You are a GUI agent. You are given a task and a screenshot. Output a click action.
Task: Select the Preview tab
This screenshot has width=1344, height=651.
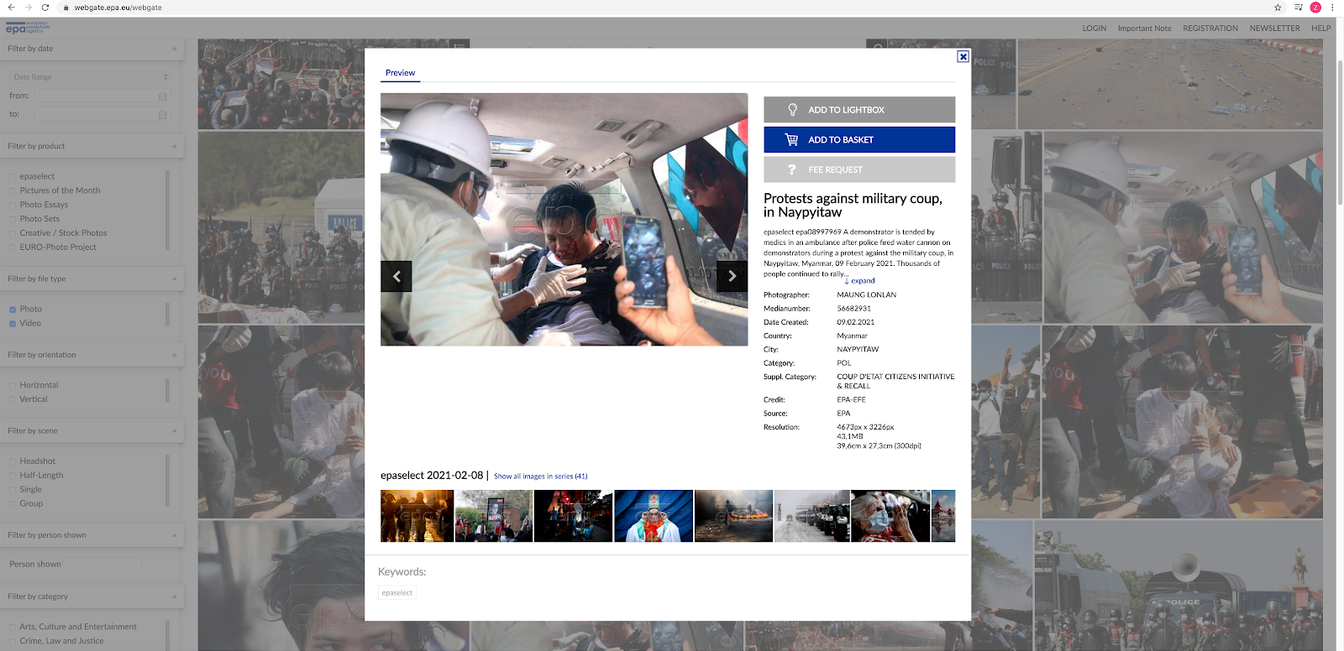tap(400, 73)
